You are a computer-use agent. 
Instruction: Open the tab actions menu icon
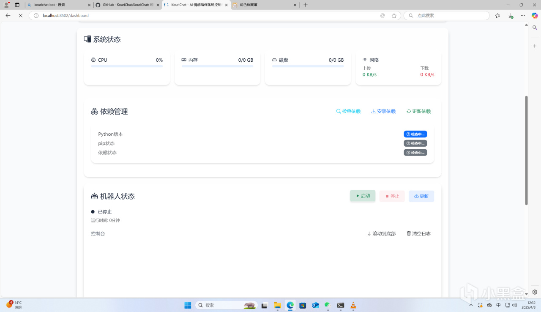17,5
